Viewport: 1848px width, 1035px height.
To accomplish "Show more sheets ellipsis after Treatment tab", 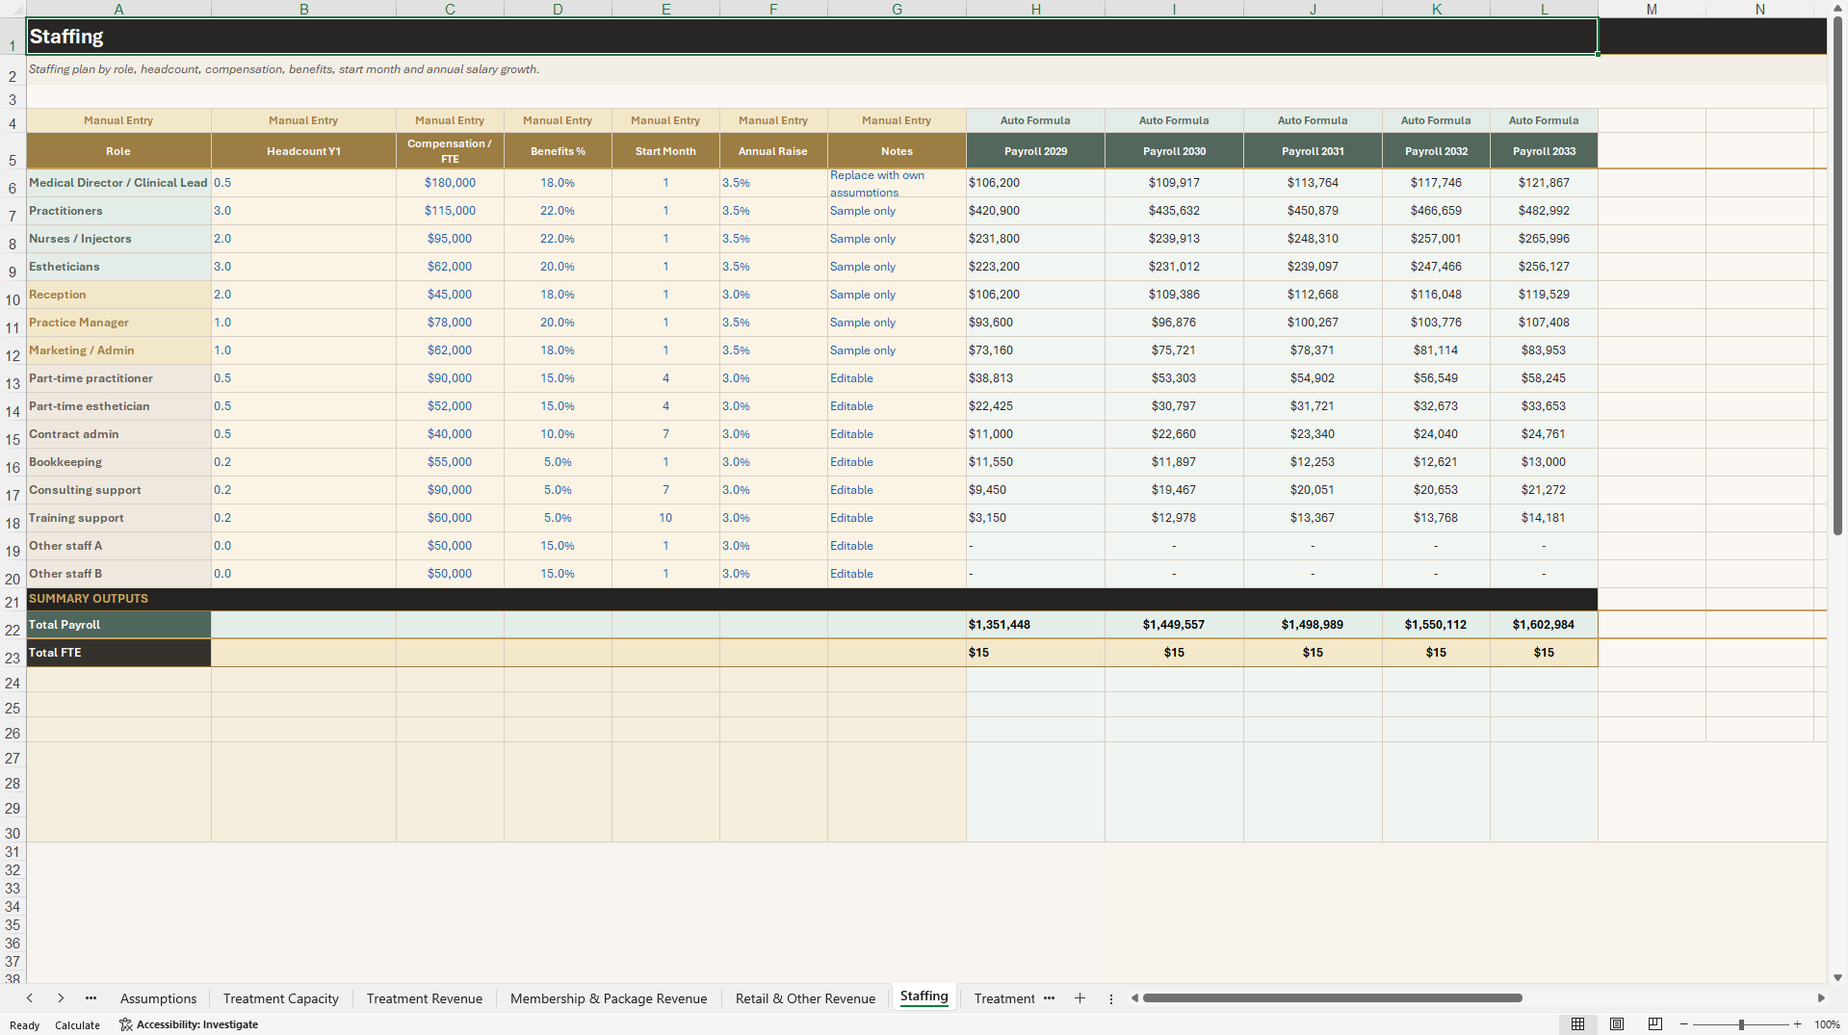I will [1049, 998].
